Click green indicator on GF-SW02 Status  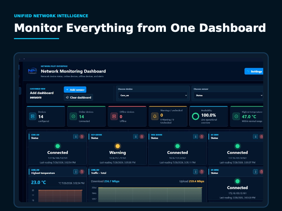click(238, 181)
